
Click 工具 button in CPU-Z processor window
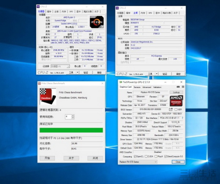71,72
